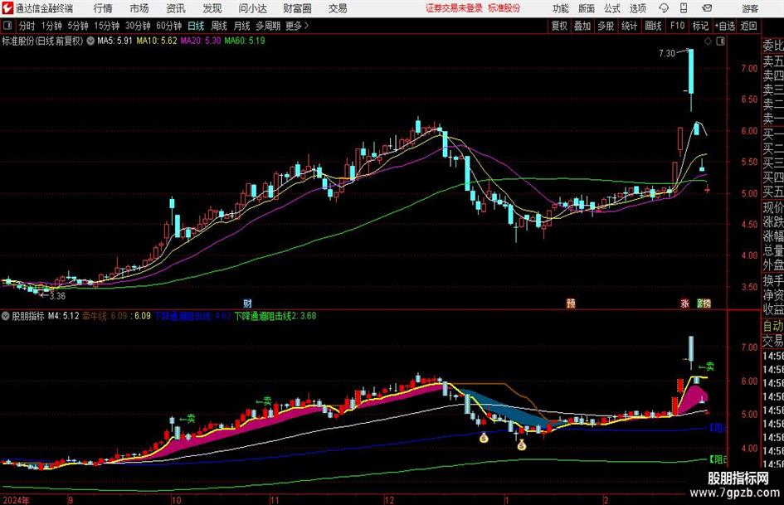Viewport: 784px width, 505px height.
Task: Open the dropdown circle beside 股朋指标
Action: pos(6,316)
